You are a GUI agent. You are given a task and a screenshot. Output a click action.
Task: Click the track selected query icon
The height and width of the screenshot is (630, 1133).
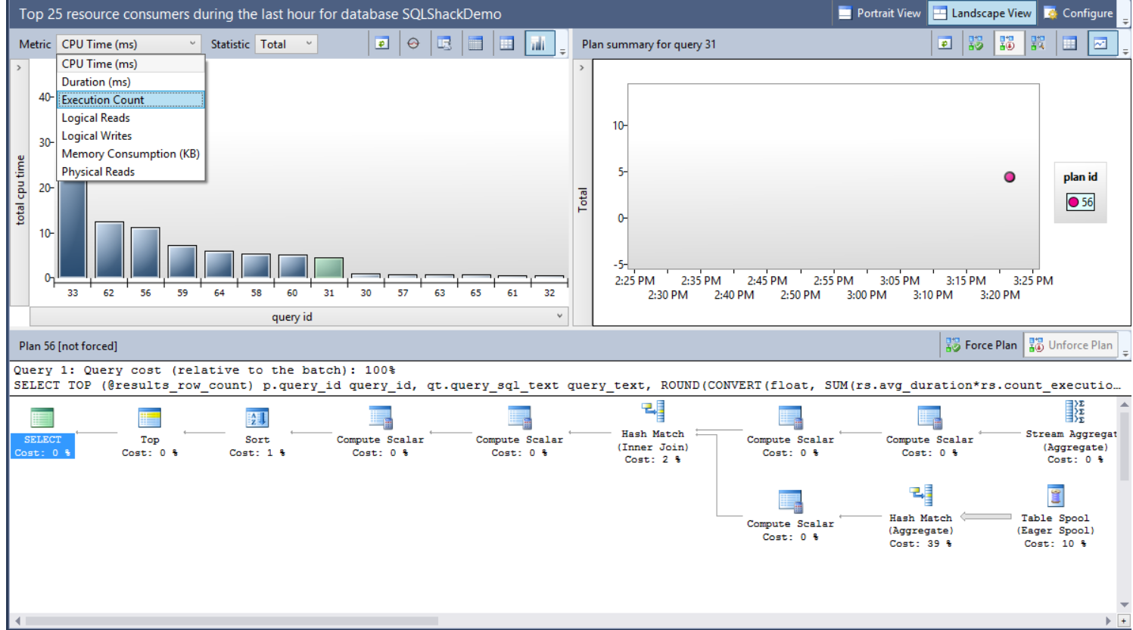tap(413, 44)
